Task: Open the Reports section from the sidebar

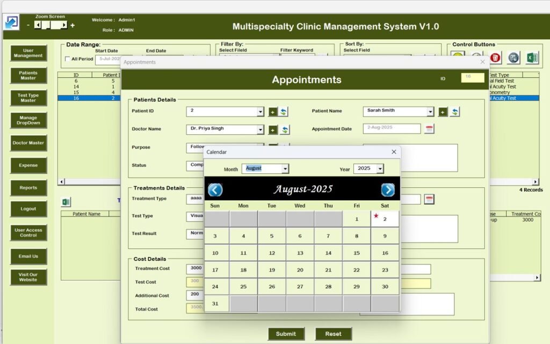Action: (27, 188)
